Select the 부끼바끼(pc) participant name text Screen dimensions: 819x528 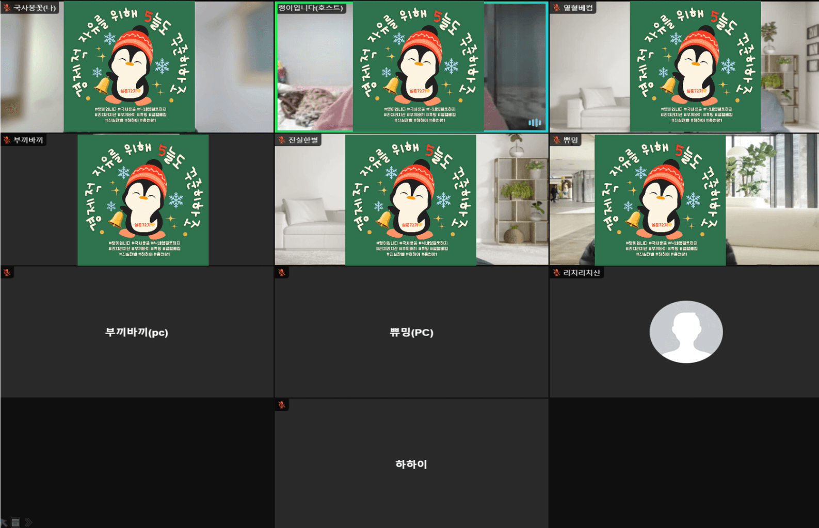coord(137,332)
